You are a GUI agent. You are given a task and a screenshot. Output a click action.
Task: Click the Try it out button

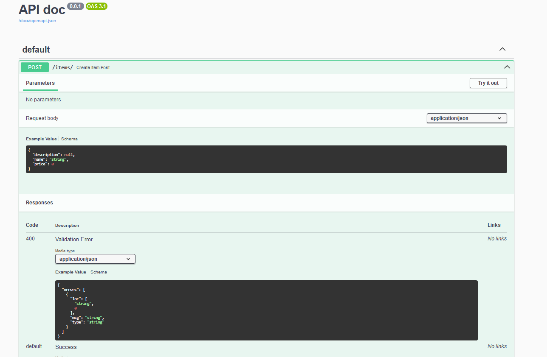tap(488, 83)
